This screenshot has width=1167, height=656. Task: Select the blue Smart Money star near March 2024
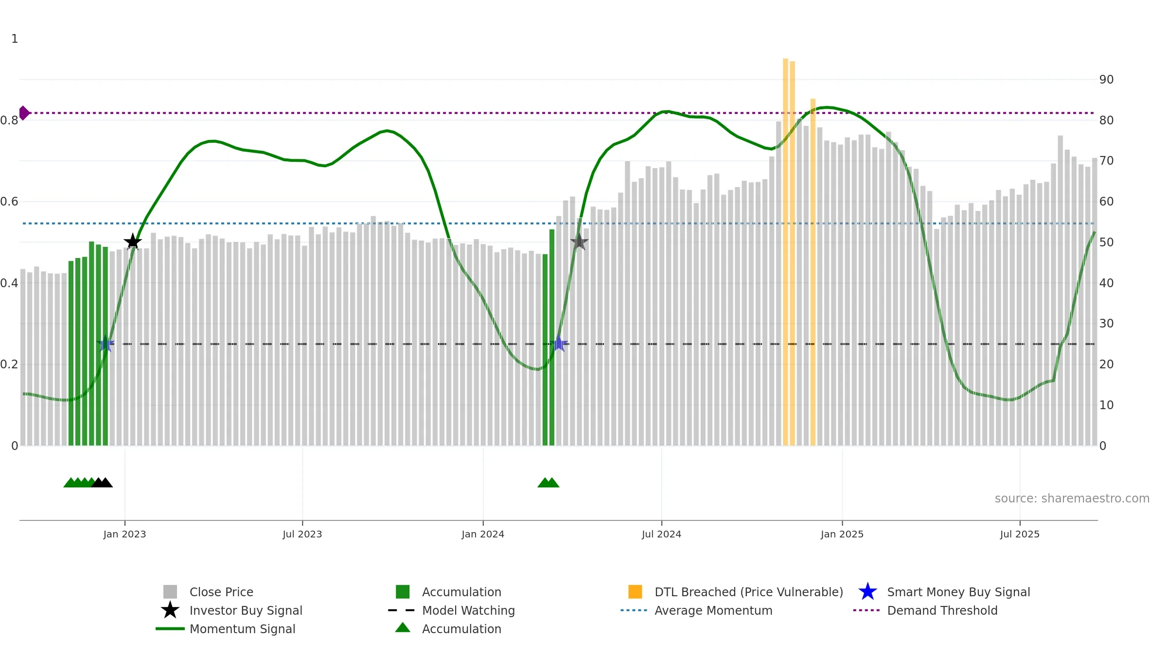(559, 344)
